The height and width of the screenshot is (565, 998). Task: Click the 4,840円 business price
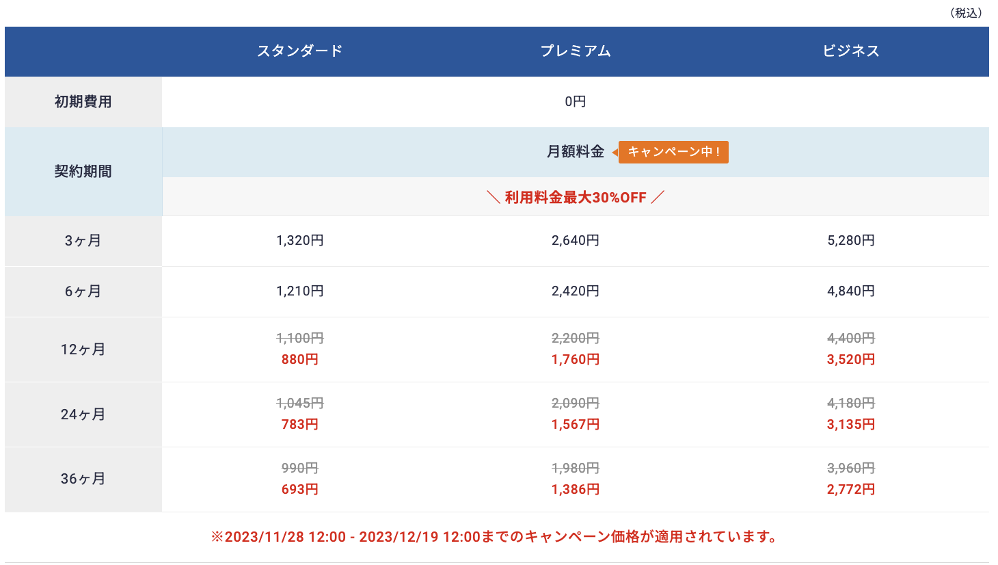coord(851,291)
